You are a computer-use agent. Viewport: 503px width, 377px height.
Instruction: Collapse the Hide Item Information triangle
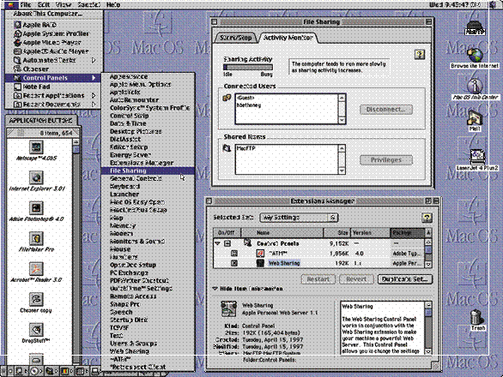215,289
